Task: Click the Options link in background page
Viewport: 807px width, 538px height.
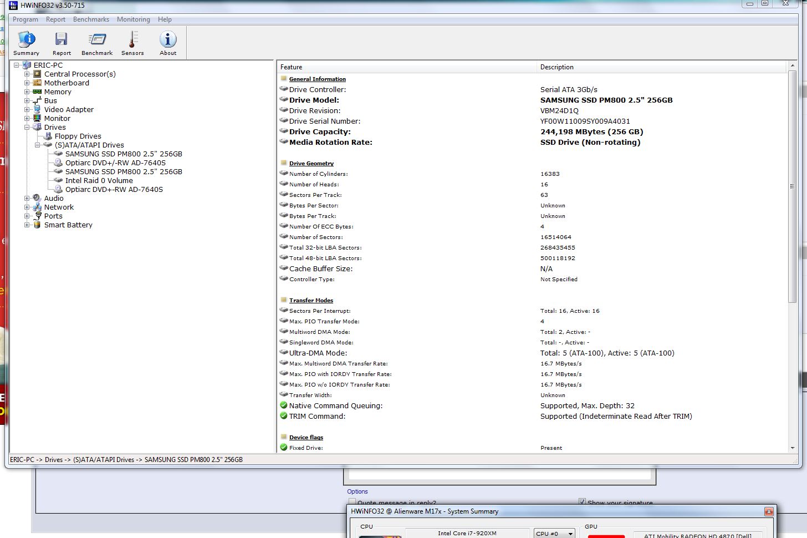Action: tap(357, 491)
